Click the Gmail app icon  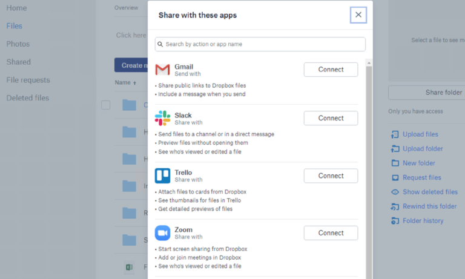point(162,70)
